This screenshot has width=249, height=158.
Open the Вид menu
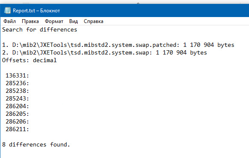pyautogui.click(x=73, y=21)
